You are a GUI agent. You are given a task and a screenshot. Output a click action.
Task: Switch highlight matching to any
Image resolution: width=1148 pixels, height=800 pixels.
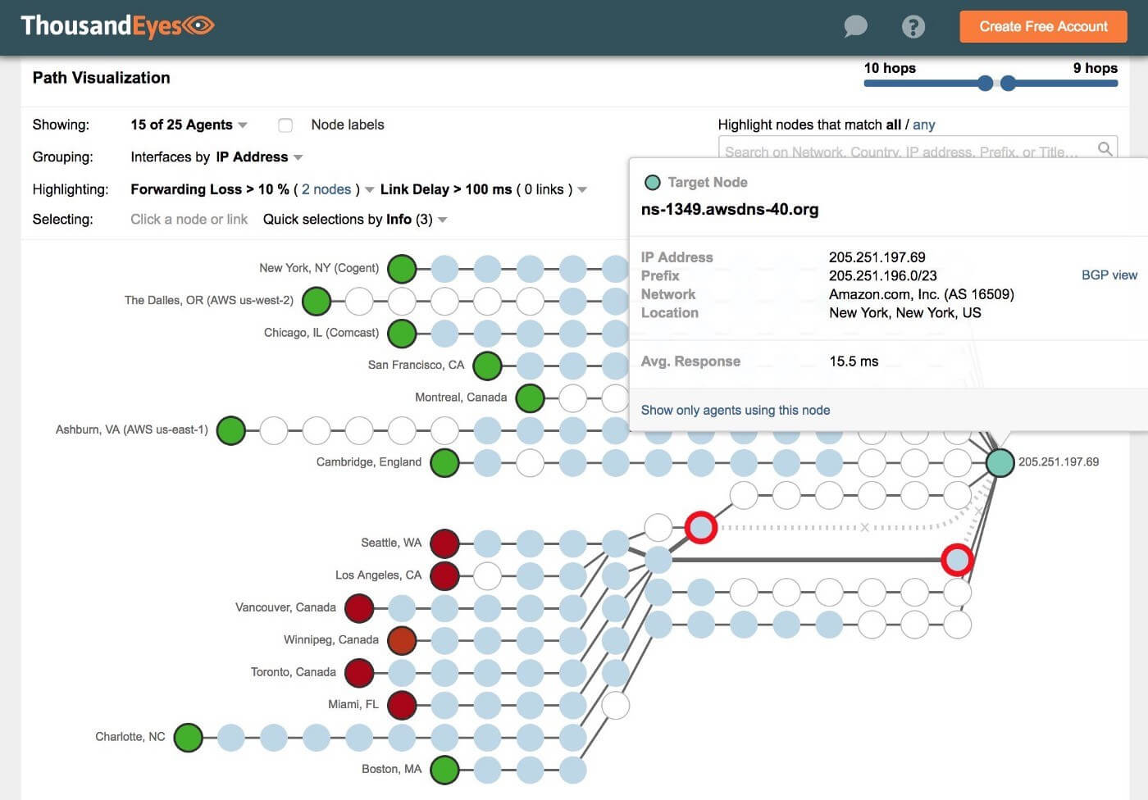click(x=923, y=125)
